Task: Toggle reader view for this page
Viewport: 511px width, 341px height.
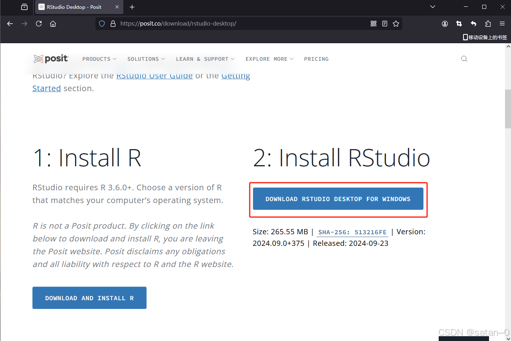Action: pyautogui.click(x=385, y=24)
